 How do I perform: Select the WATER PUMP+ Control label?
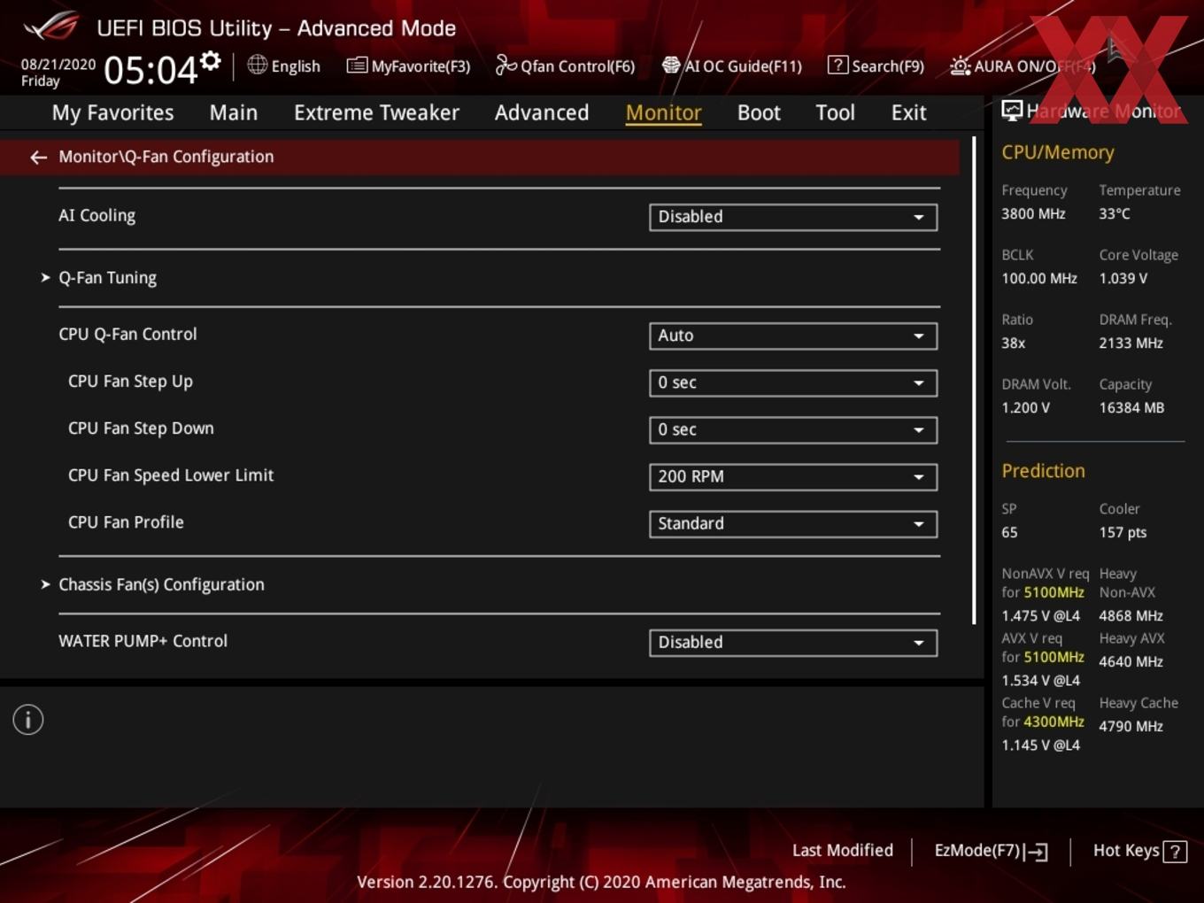pos(143,641)
